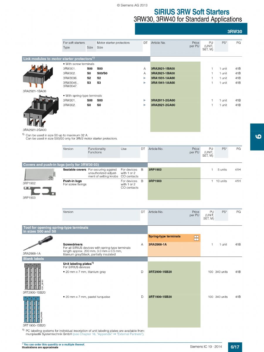Click soft starter type 3RW3036.

(70, 78)
